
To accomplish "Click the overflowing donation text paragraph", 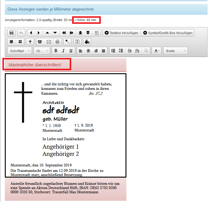I will click(x=65, y=188).
